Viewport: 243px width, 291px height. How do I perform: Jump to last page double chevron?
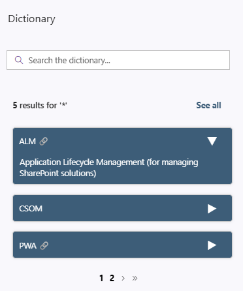135,278
